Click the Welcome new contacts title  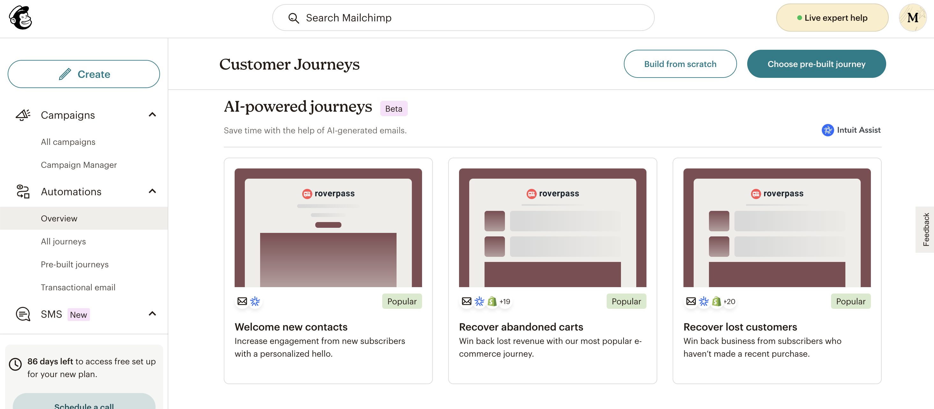[291, 327]
